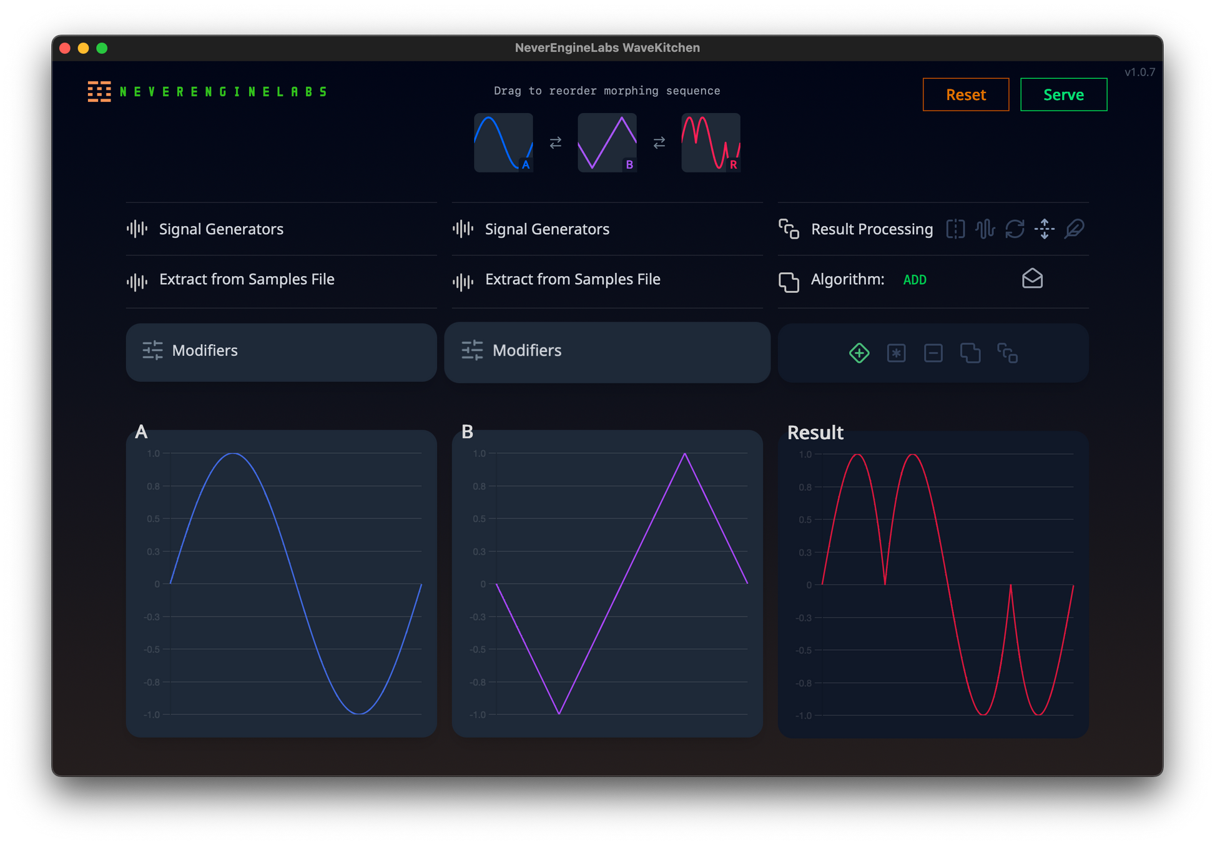This screenshot has height=845, width=1215.
Task: Click the vertical center-arrows icon in Result Processing
Action: click(1045, 229)
